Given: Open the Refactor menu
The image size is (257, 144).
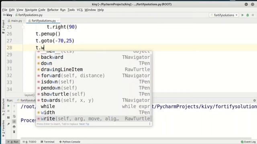Looking at the screenshot, I should click(x=53, y=10).
